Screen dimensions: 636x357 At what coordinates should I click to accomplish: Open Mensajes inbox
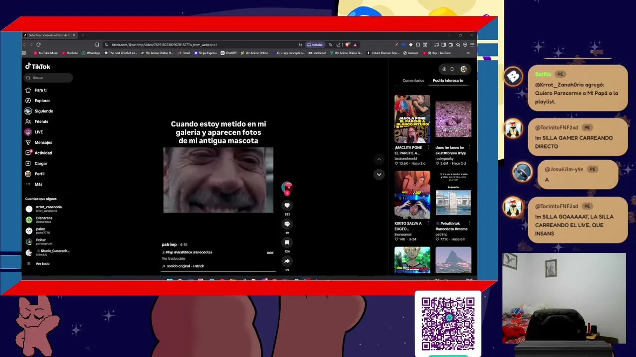[x=39, y=142]
